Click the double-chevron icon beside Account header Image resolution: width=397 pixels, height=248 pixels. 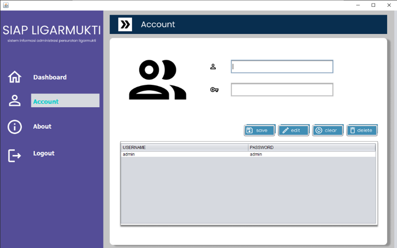(125, 24)
